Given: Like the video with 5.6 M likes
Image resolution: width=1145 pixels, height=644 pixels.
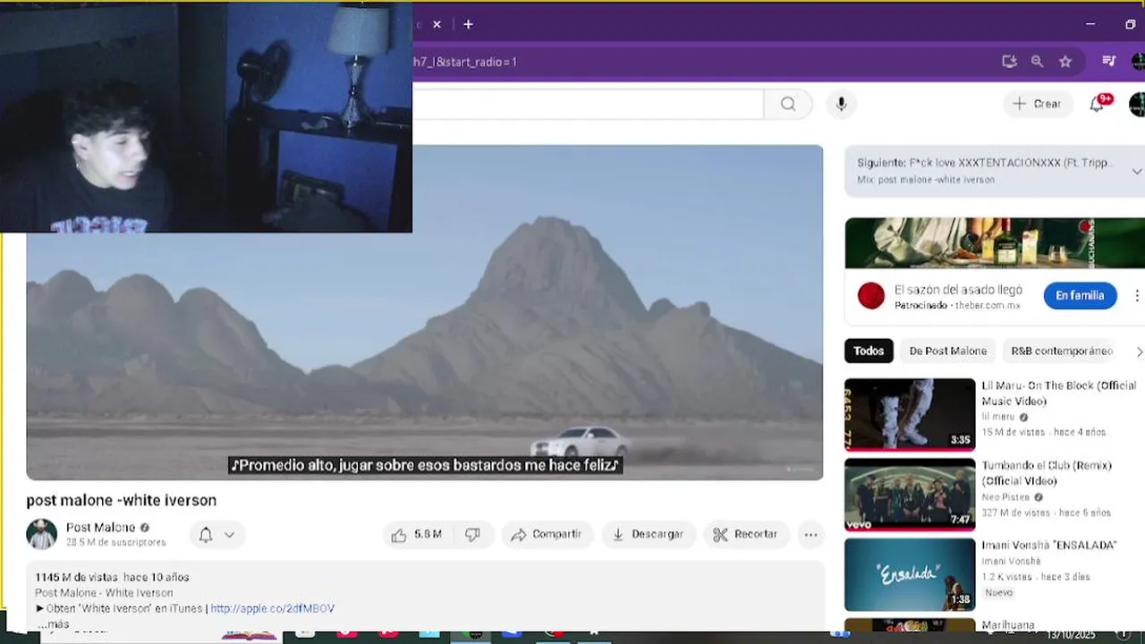Looking at the screenshot, I should tap(418, 535).
